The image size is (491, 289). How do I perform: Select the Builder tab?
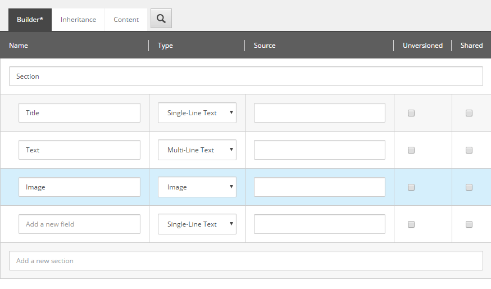click(30, 20)
